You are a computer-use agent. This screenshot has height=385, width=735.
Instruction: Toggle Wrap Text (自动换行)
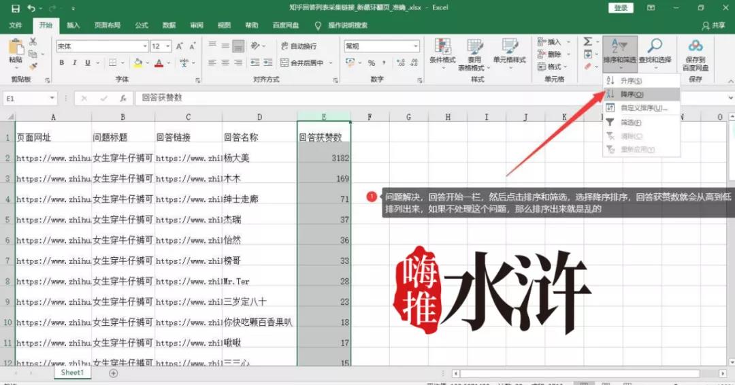299,46
